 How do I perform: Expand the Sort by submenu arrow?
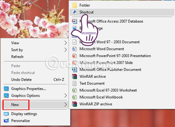click(66, 50)
